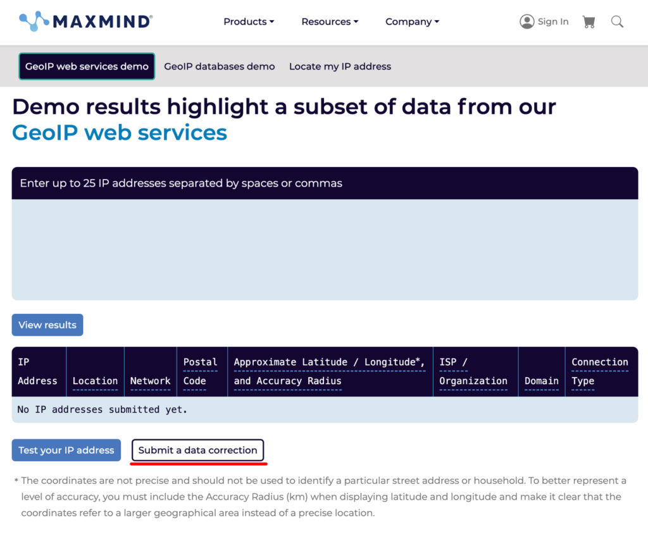
Task: Expand the Products dropdown menu
Action: [x=249, y=22]
